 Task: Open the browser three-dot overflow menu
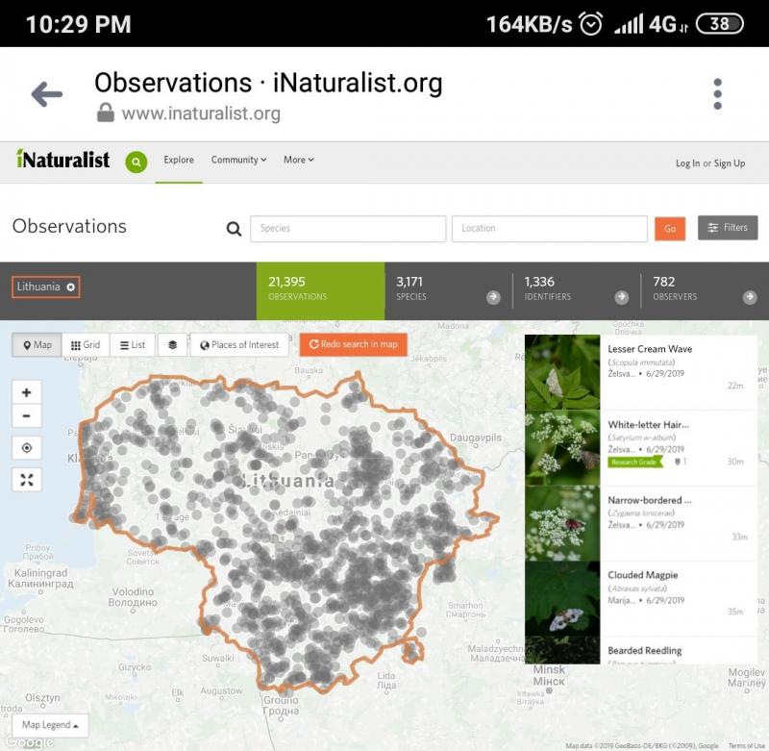717,93
